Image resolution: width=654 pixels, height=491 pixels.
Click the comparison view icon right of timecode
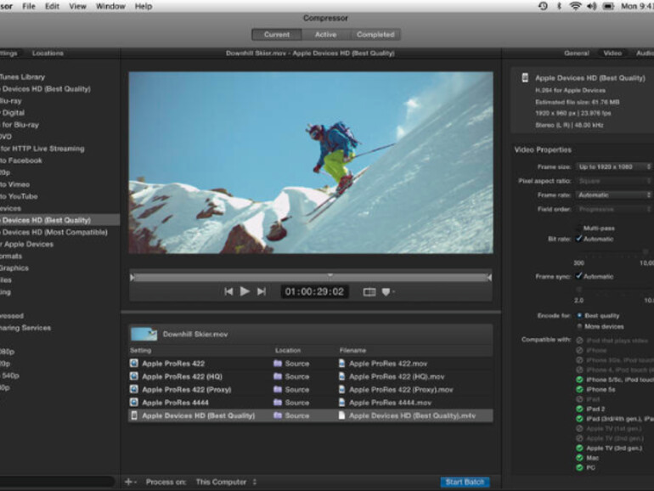(369, 291)
